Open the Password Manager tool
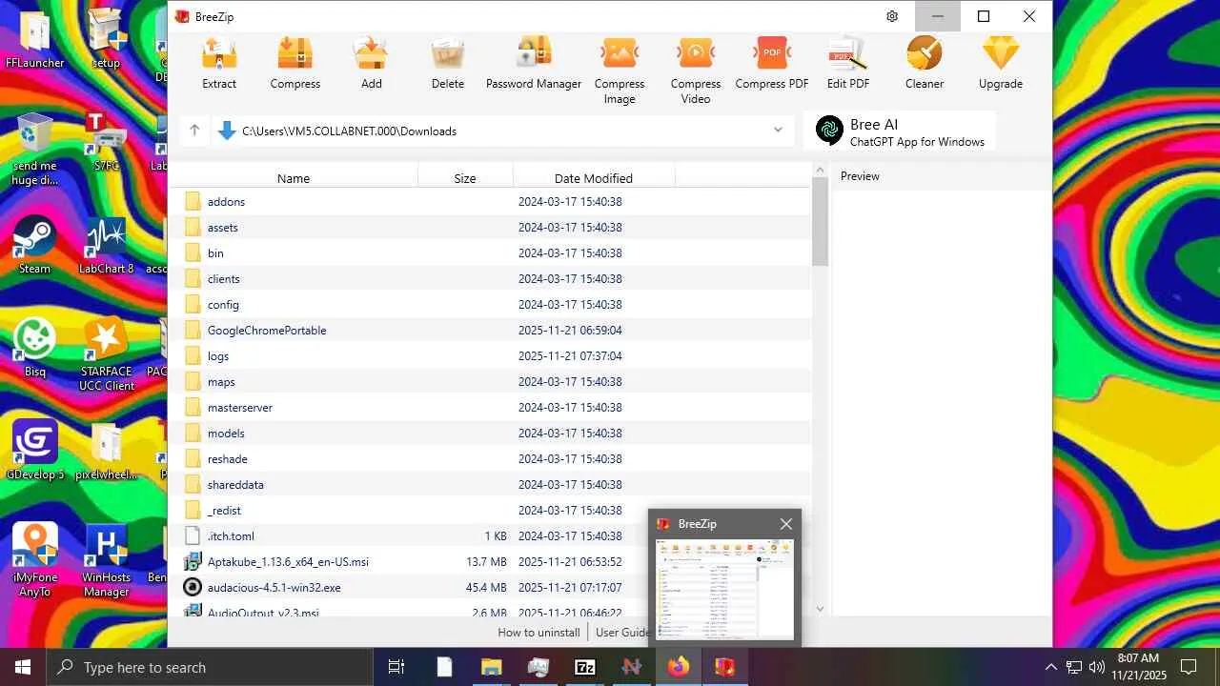The width and height of the screenshot is (1220, 686). (x=534, y=63)
